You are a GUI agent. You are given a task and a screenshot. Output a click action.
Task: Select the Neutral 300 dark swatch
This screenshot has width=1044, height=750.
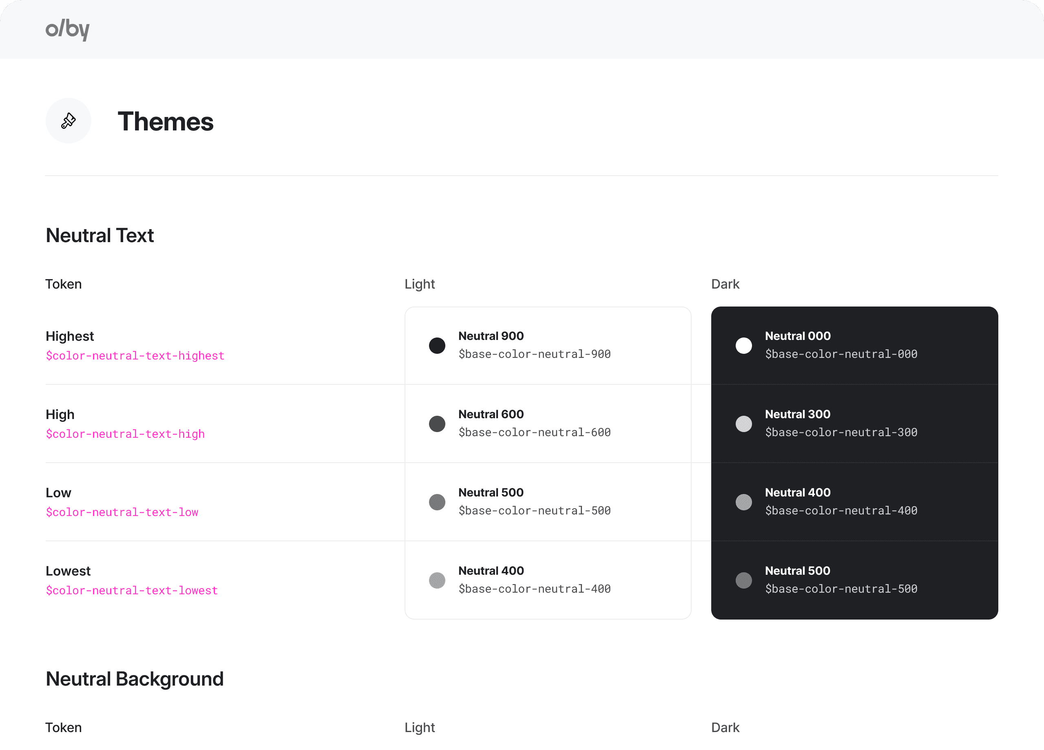pos(743,424)
